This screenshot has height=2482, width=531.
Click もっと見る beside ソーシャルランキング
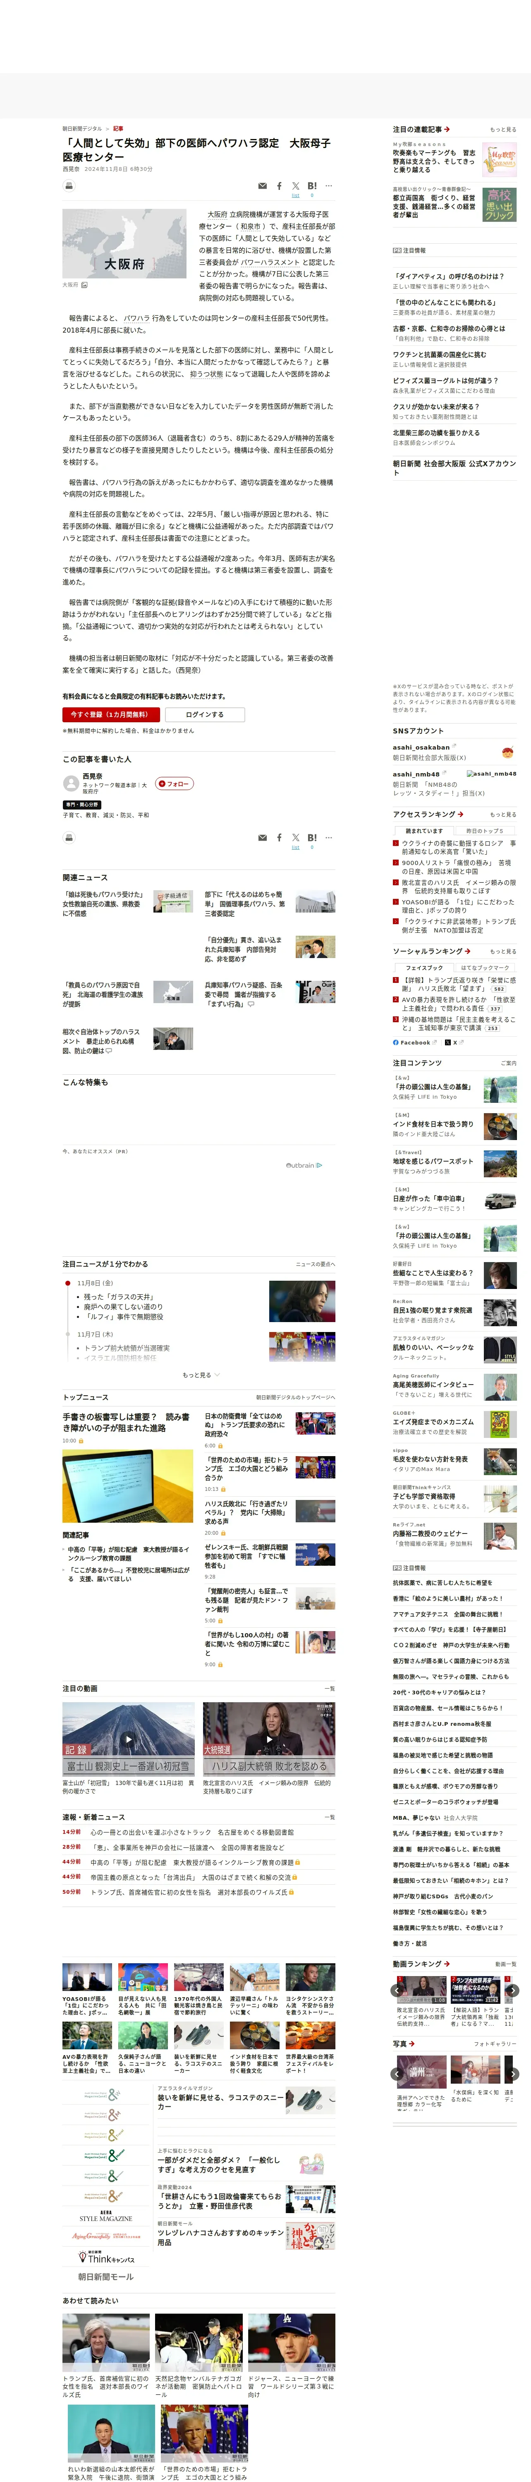point(502,952)
